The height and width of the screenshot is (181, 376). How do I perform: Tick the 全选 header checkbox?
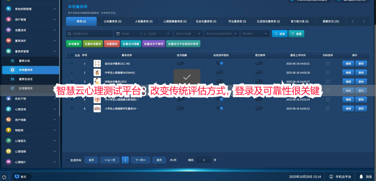point(72,55)
